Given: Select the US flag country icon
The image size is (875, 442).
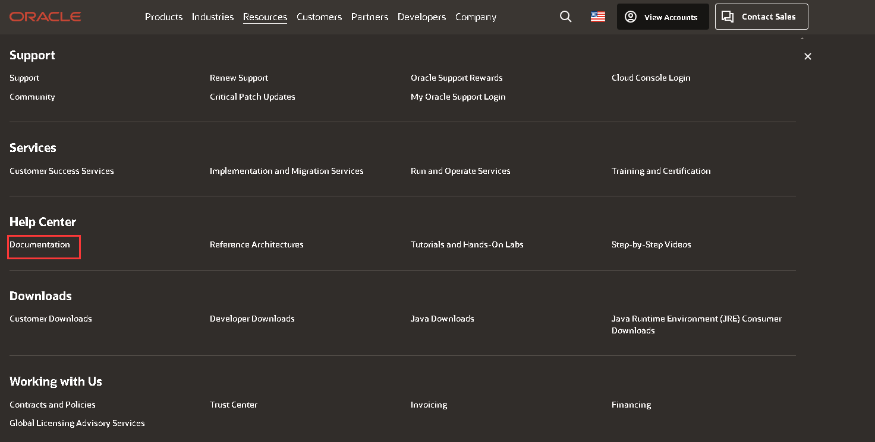Looking at the screenshot, I should [x=598, y=17].
